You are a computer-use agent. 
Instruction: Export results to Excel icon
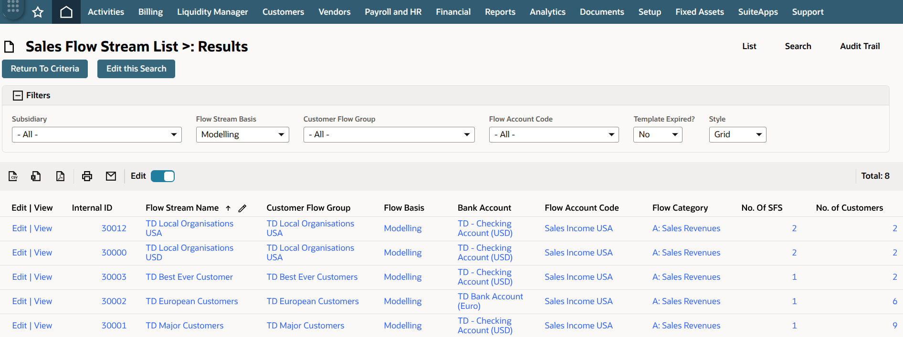click(x=36, y=176)
